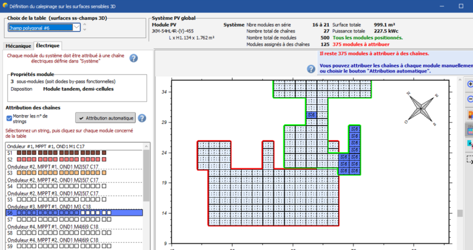
Task: Click the zoom out magnifier icon
Action: pyautogui.click(x=470, y=99)
